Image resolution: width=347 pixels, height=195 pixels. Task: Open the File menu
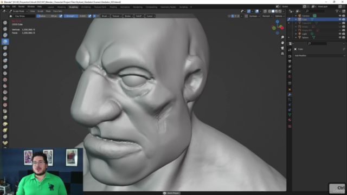[8, 6]
